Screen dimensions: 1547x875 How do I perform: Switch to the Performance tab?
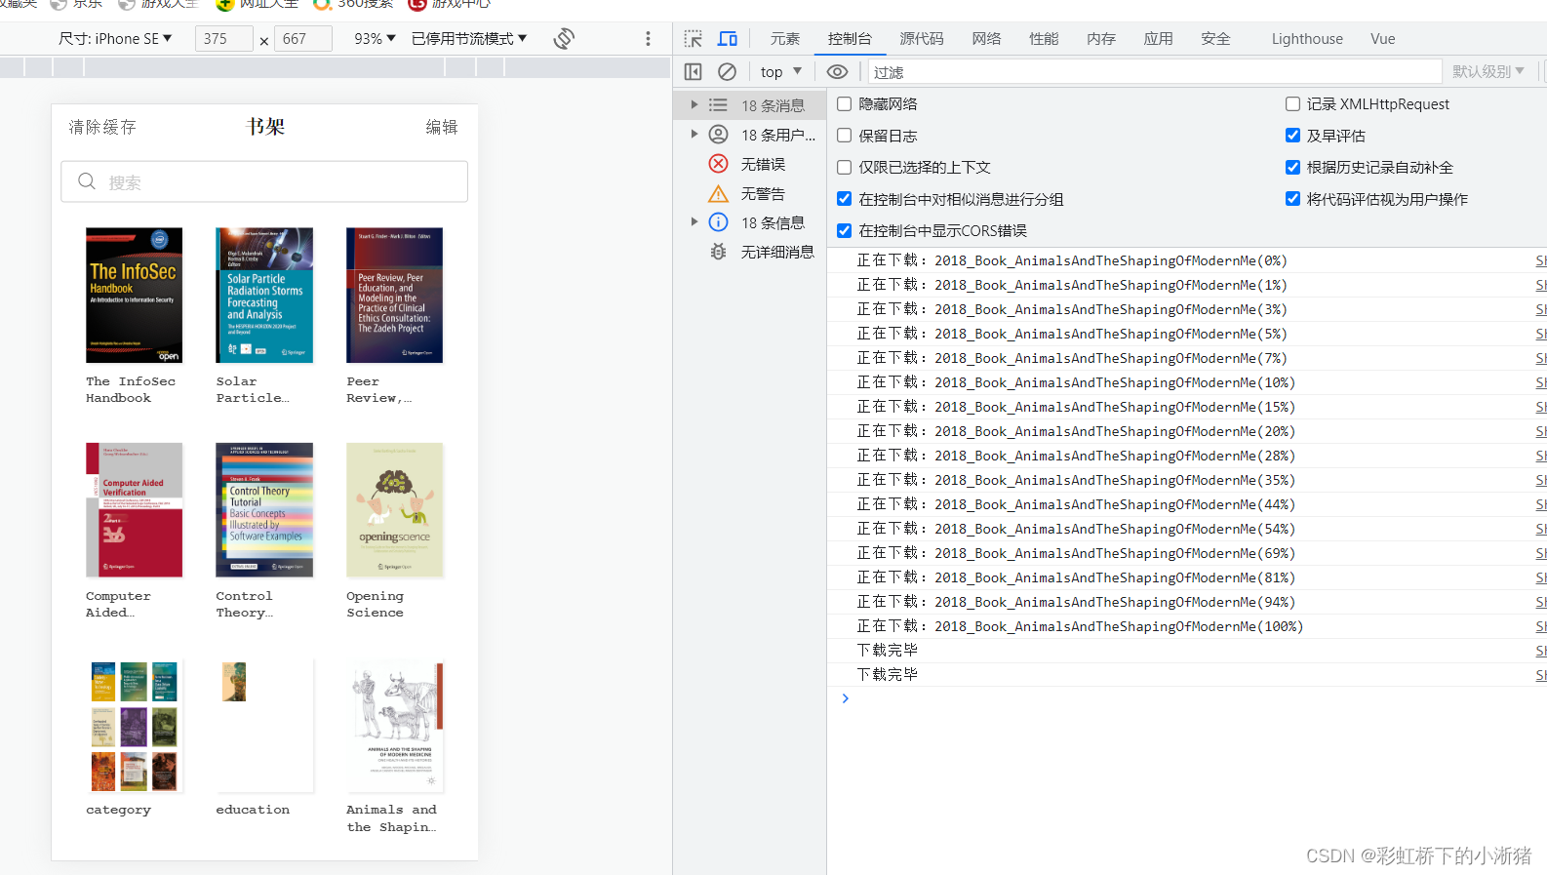click(x=1044, y=39)
